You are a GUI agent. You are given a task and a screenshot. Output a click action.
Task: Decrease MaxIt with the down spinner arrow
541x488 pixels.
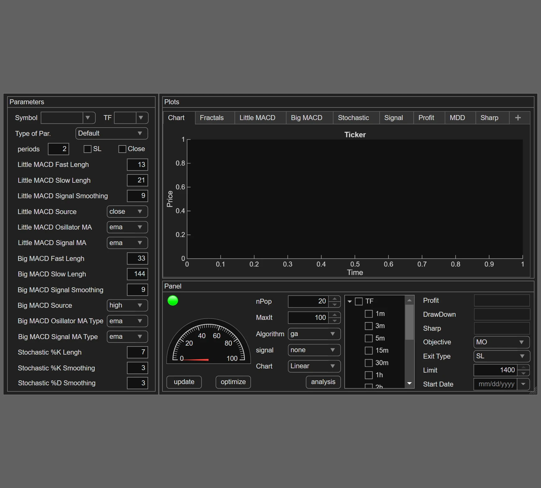coord(334,321)
